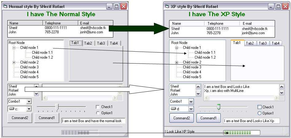Click drive icon in Normal style drive combo
The height and width of the screenshot is (138, 291).
tap(11, 109)
